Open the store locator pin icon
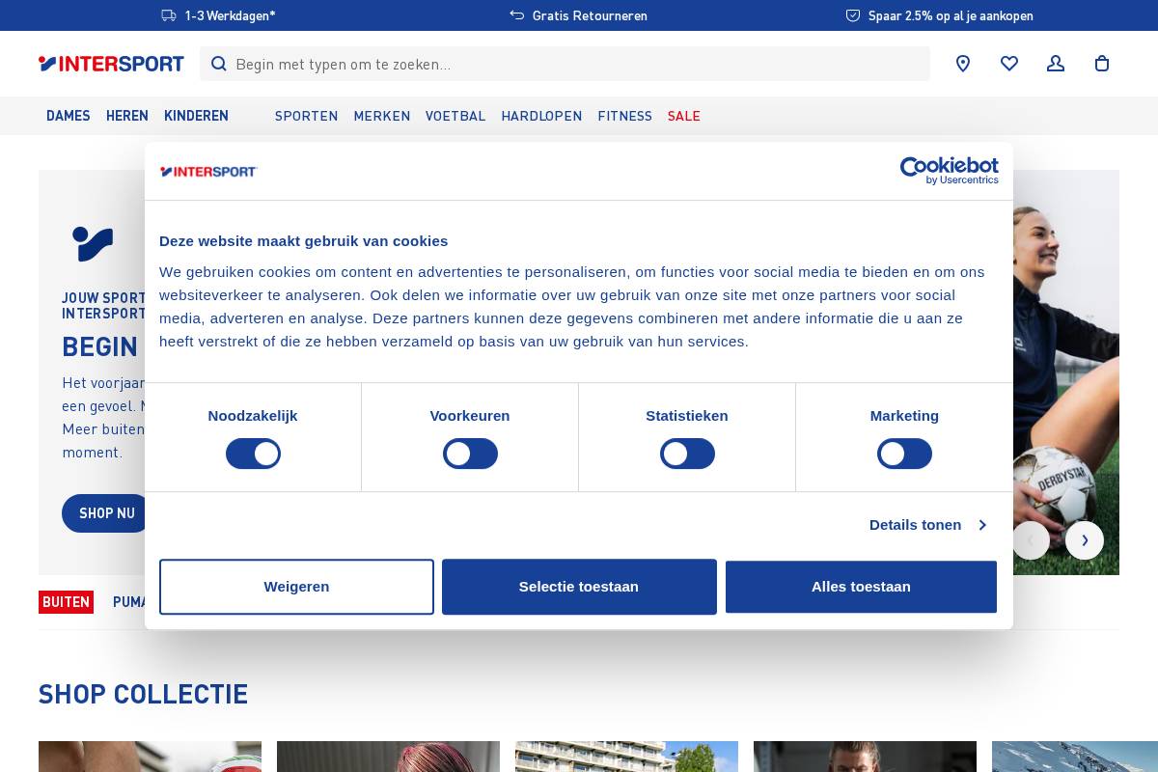 coord(962,64)
